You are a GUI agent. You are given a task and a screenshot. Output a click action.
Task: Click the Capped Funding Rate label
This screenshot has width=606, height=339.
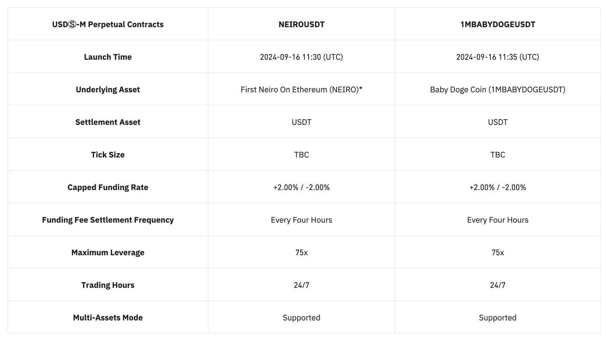pos(108,187)
